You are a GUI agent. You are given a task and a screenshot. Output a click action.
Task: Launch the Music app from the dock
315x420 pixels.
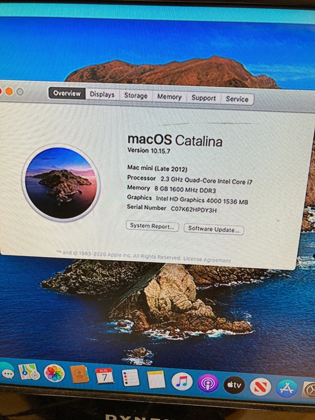182,381
